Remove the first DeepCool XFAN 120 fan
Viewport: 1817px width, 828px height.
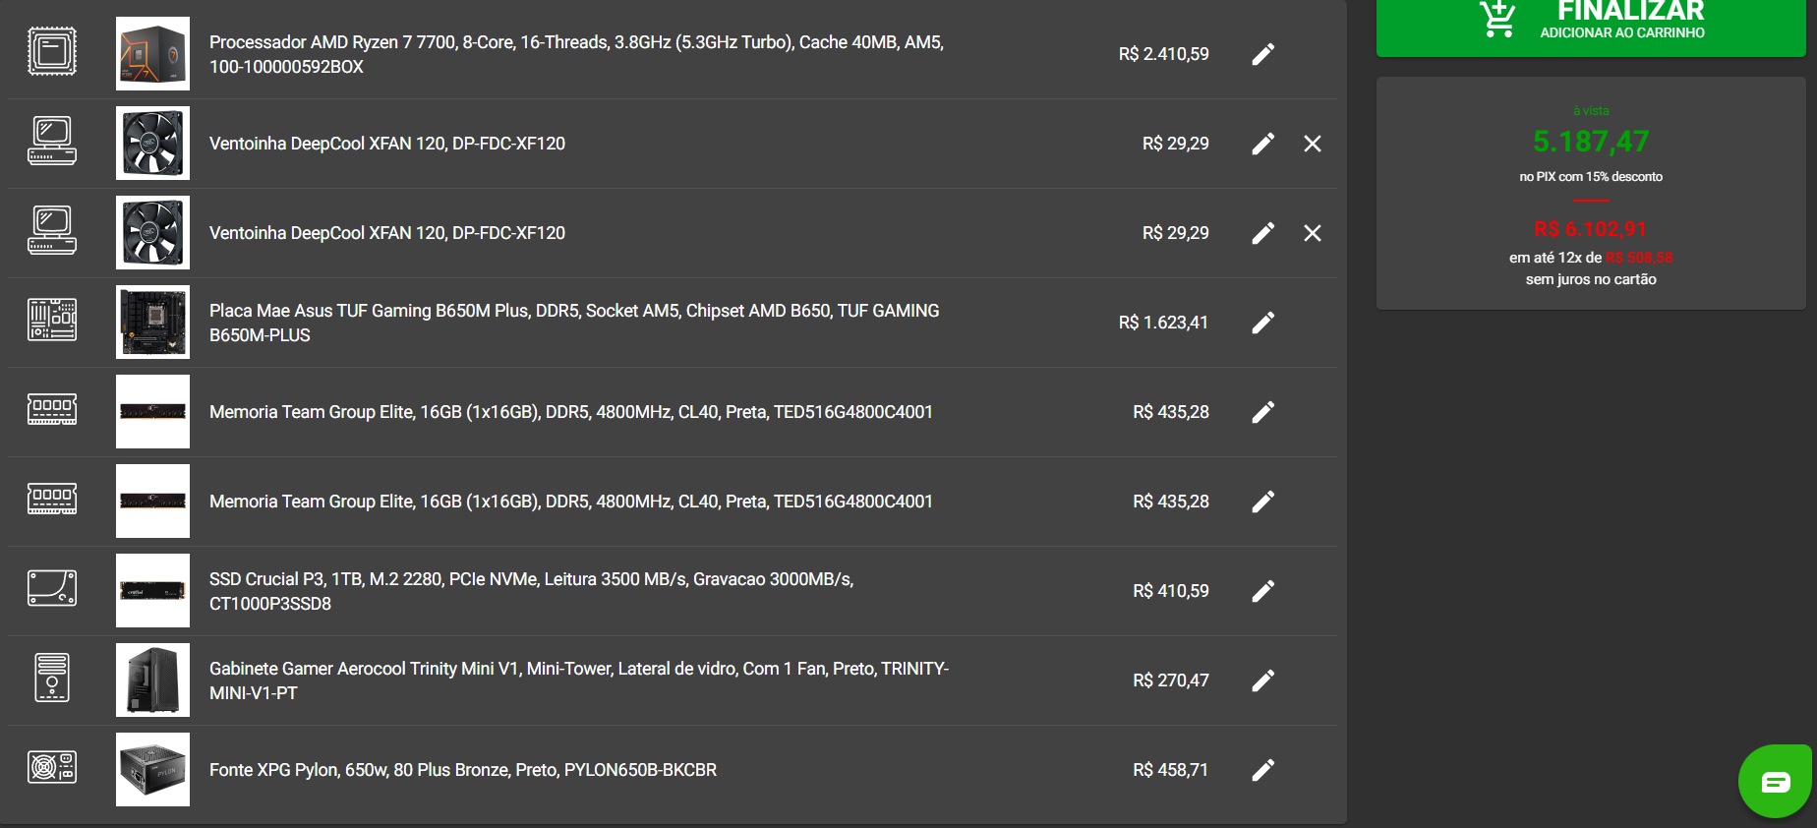click(1313, 144)
